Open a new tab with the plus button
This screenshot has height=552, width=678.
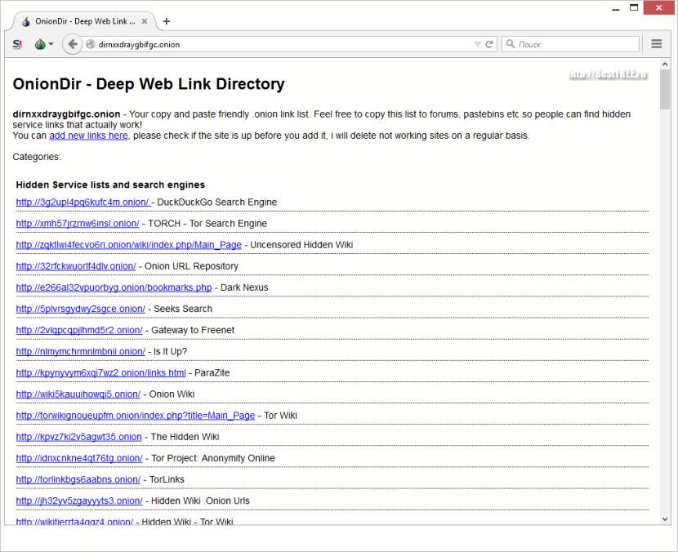167,21
